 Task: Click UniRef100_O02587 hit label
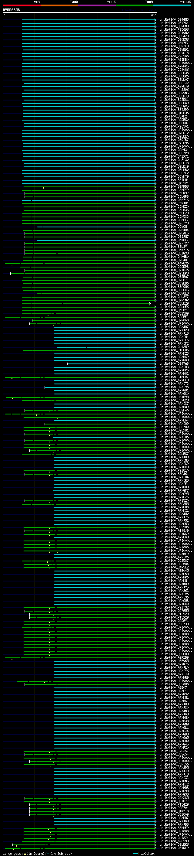point(174,561)
